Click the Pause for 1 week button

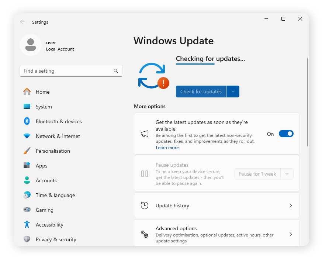257,174
